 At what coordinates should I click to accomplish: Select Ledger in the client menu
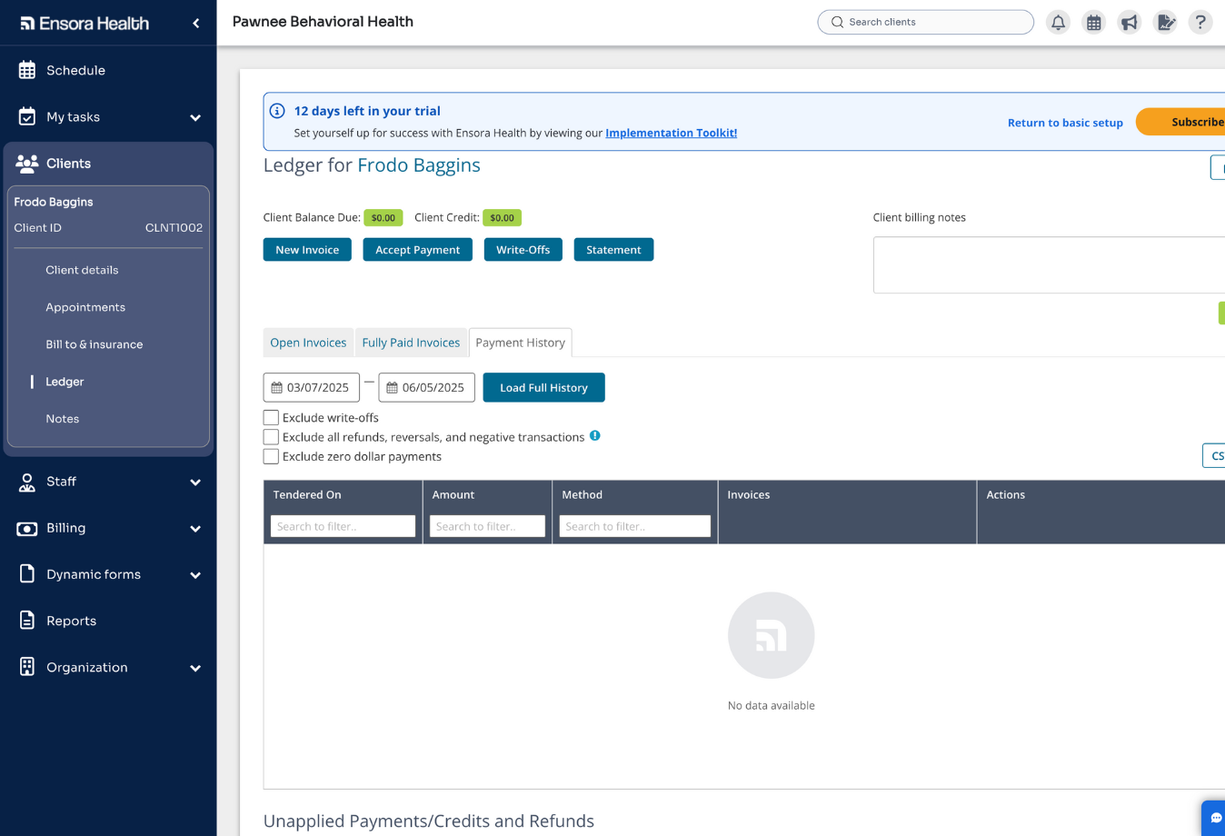tap(65, 382)
